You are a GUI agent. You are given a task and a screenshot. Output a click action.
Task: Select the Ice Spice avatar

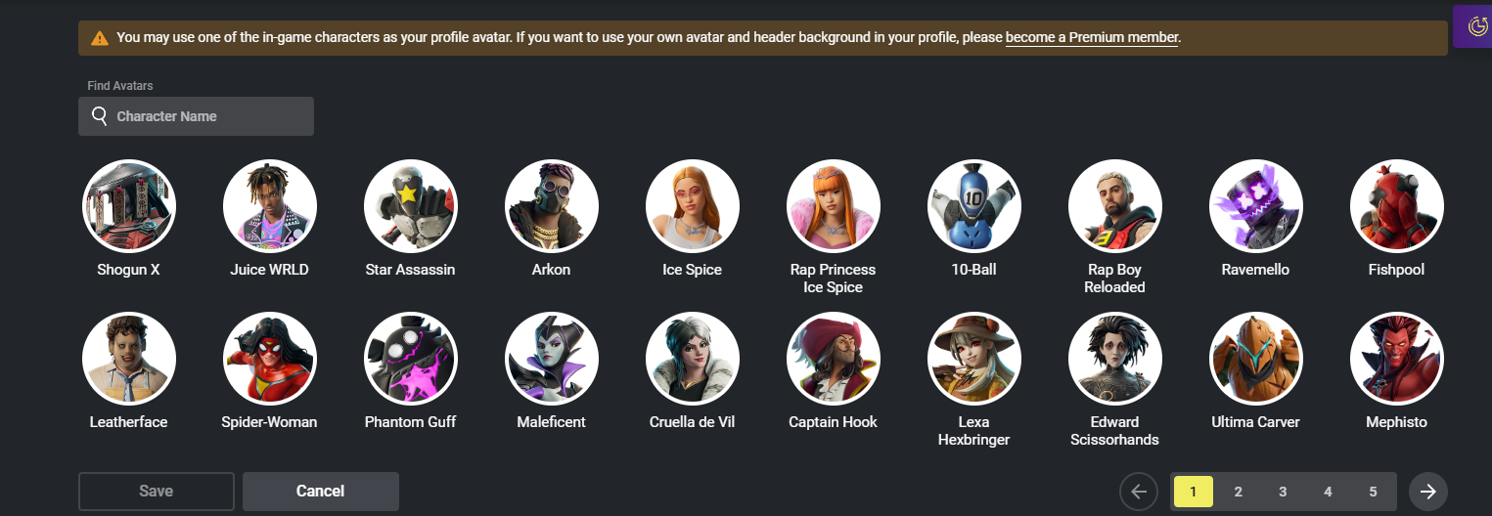(x=693, y=206)
